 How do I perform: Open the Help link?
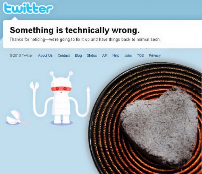pos(116,55)
